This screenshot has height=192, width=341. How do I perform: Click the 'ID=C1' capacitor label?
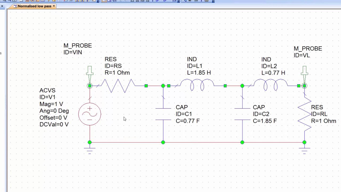tap(184, 114)
